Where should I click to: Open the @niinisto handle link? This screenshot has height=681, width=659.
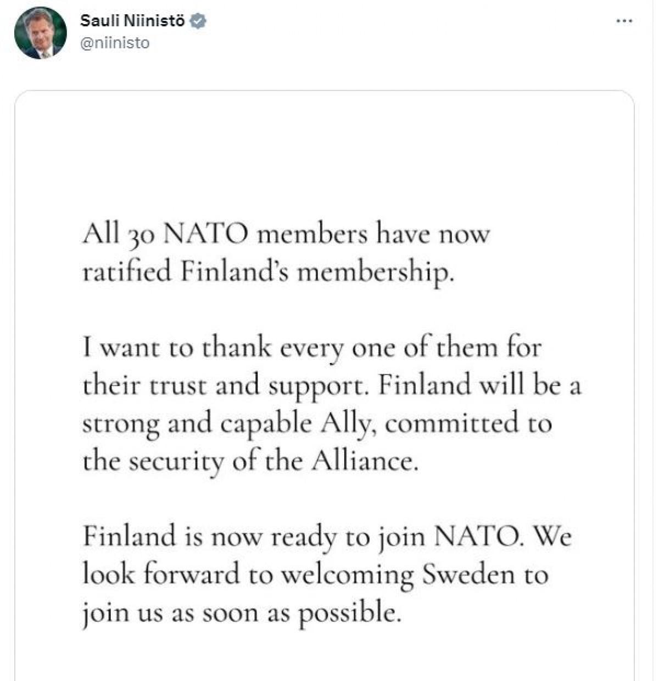[x=115, y=43]
